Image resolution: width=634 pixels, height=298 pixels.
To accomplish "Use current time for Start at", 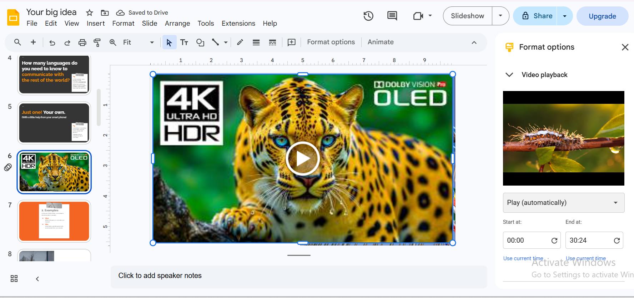I will [x=523, y=258].
